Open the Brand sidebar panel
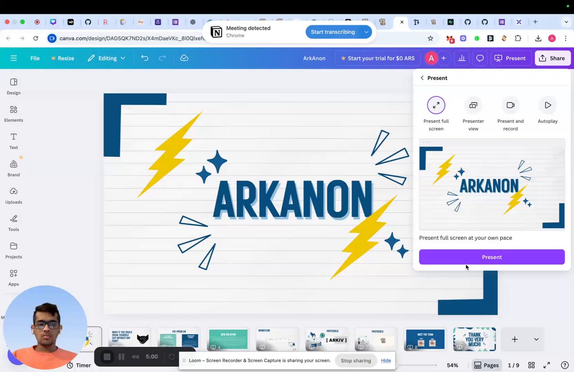Viewport: 574px width, 372px height. tap(13, 169)
